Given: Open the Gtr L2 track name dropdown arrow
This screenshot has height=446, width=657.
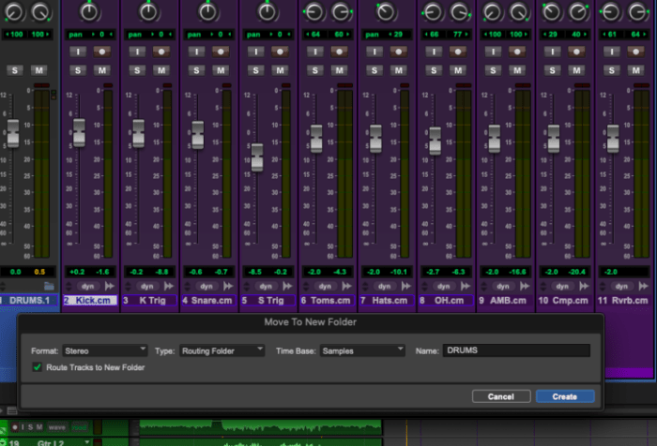Looking at the screenshot, I should coord(87,442).
